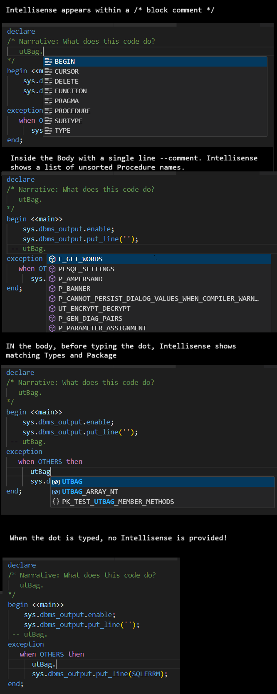Choose UTBAG_ARRAY_NT type suggestion
277x694 pixels.
[x=163, y=492]
